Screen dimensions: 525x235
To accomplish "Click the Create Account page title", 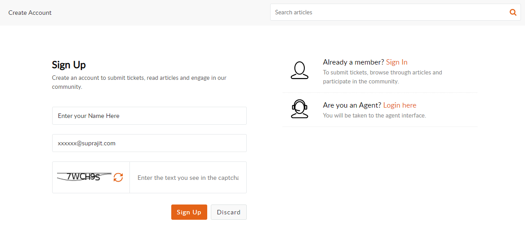I will [30, 13].
